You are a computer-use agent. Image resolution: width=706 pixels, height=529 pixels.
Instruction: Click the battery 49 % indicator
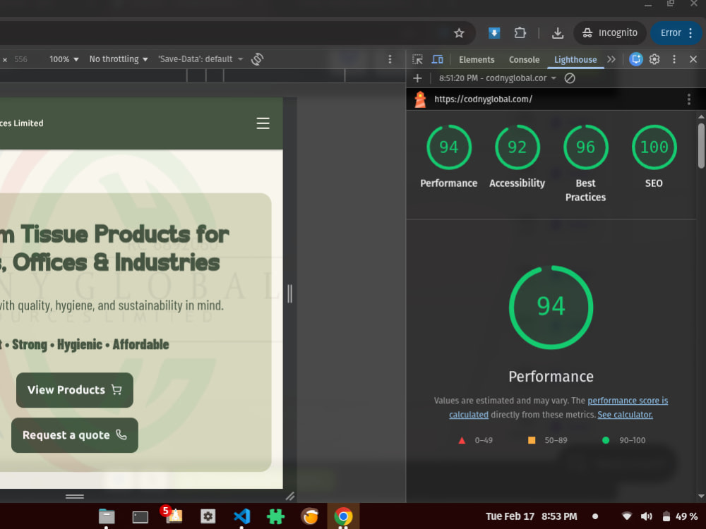(x=680, y=516)
